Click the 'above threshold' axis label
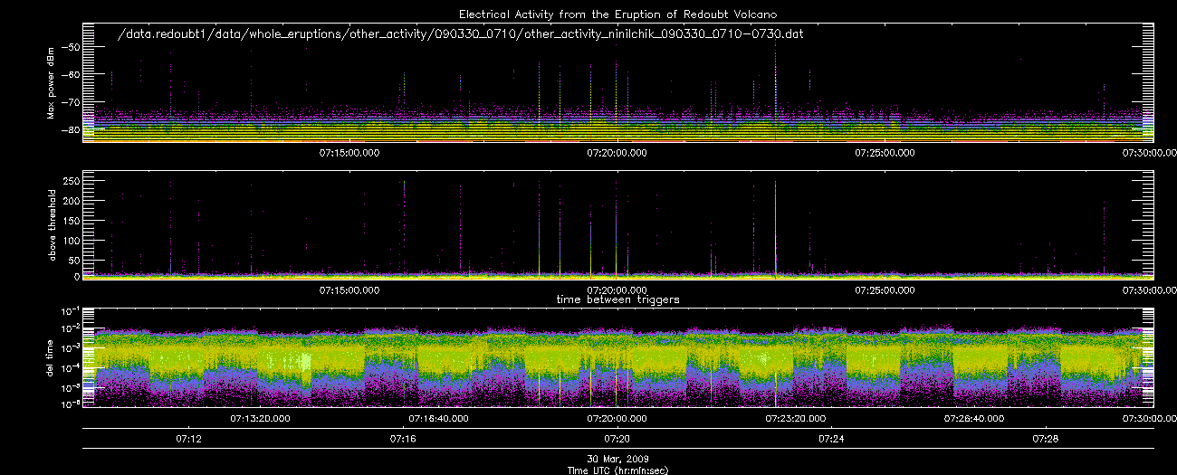Image resolution: width=1177 pixels, height=475 pixels. click(x=52, y=226)
